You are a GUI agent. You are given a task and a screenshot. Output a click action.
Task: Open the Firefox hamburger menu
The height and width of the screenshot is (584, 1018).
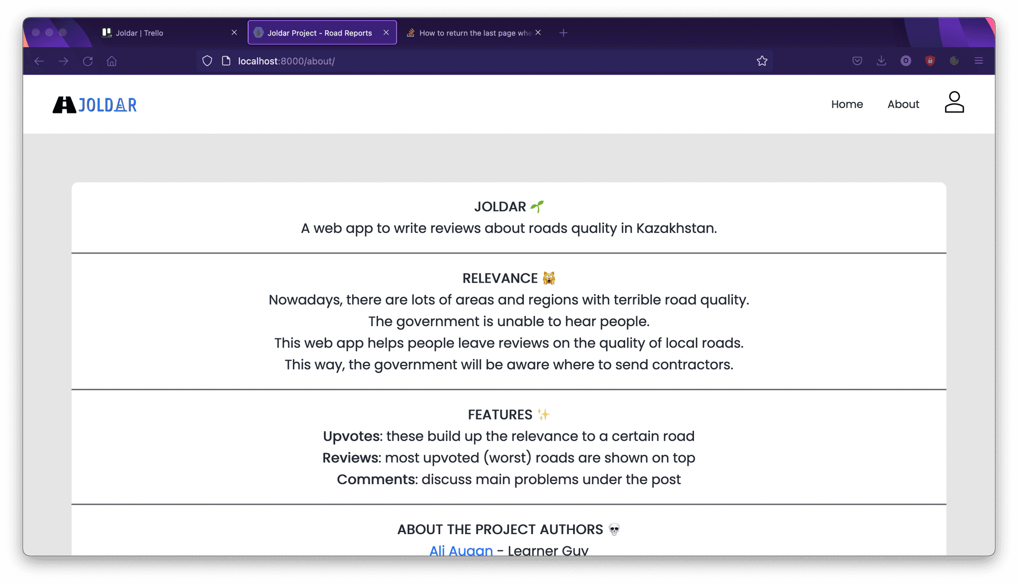pos(979,61)
